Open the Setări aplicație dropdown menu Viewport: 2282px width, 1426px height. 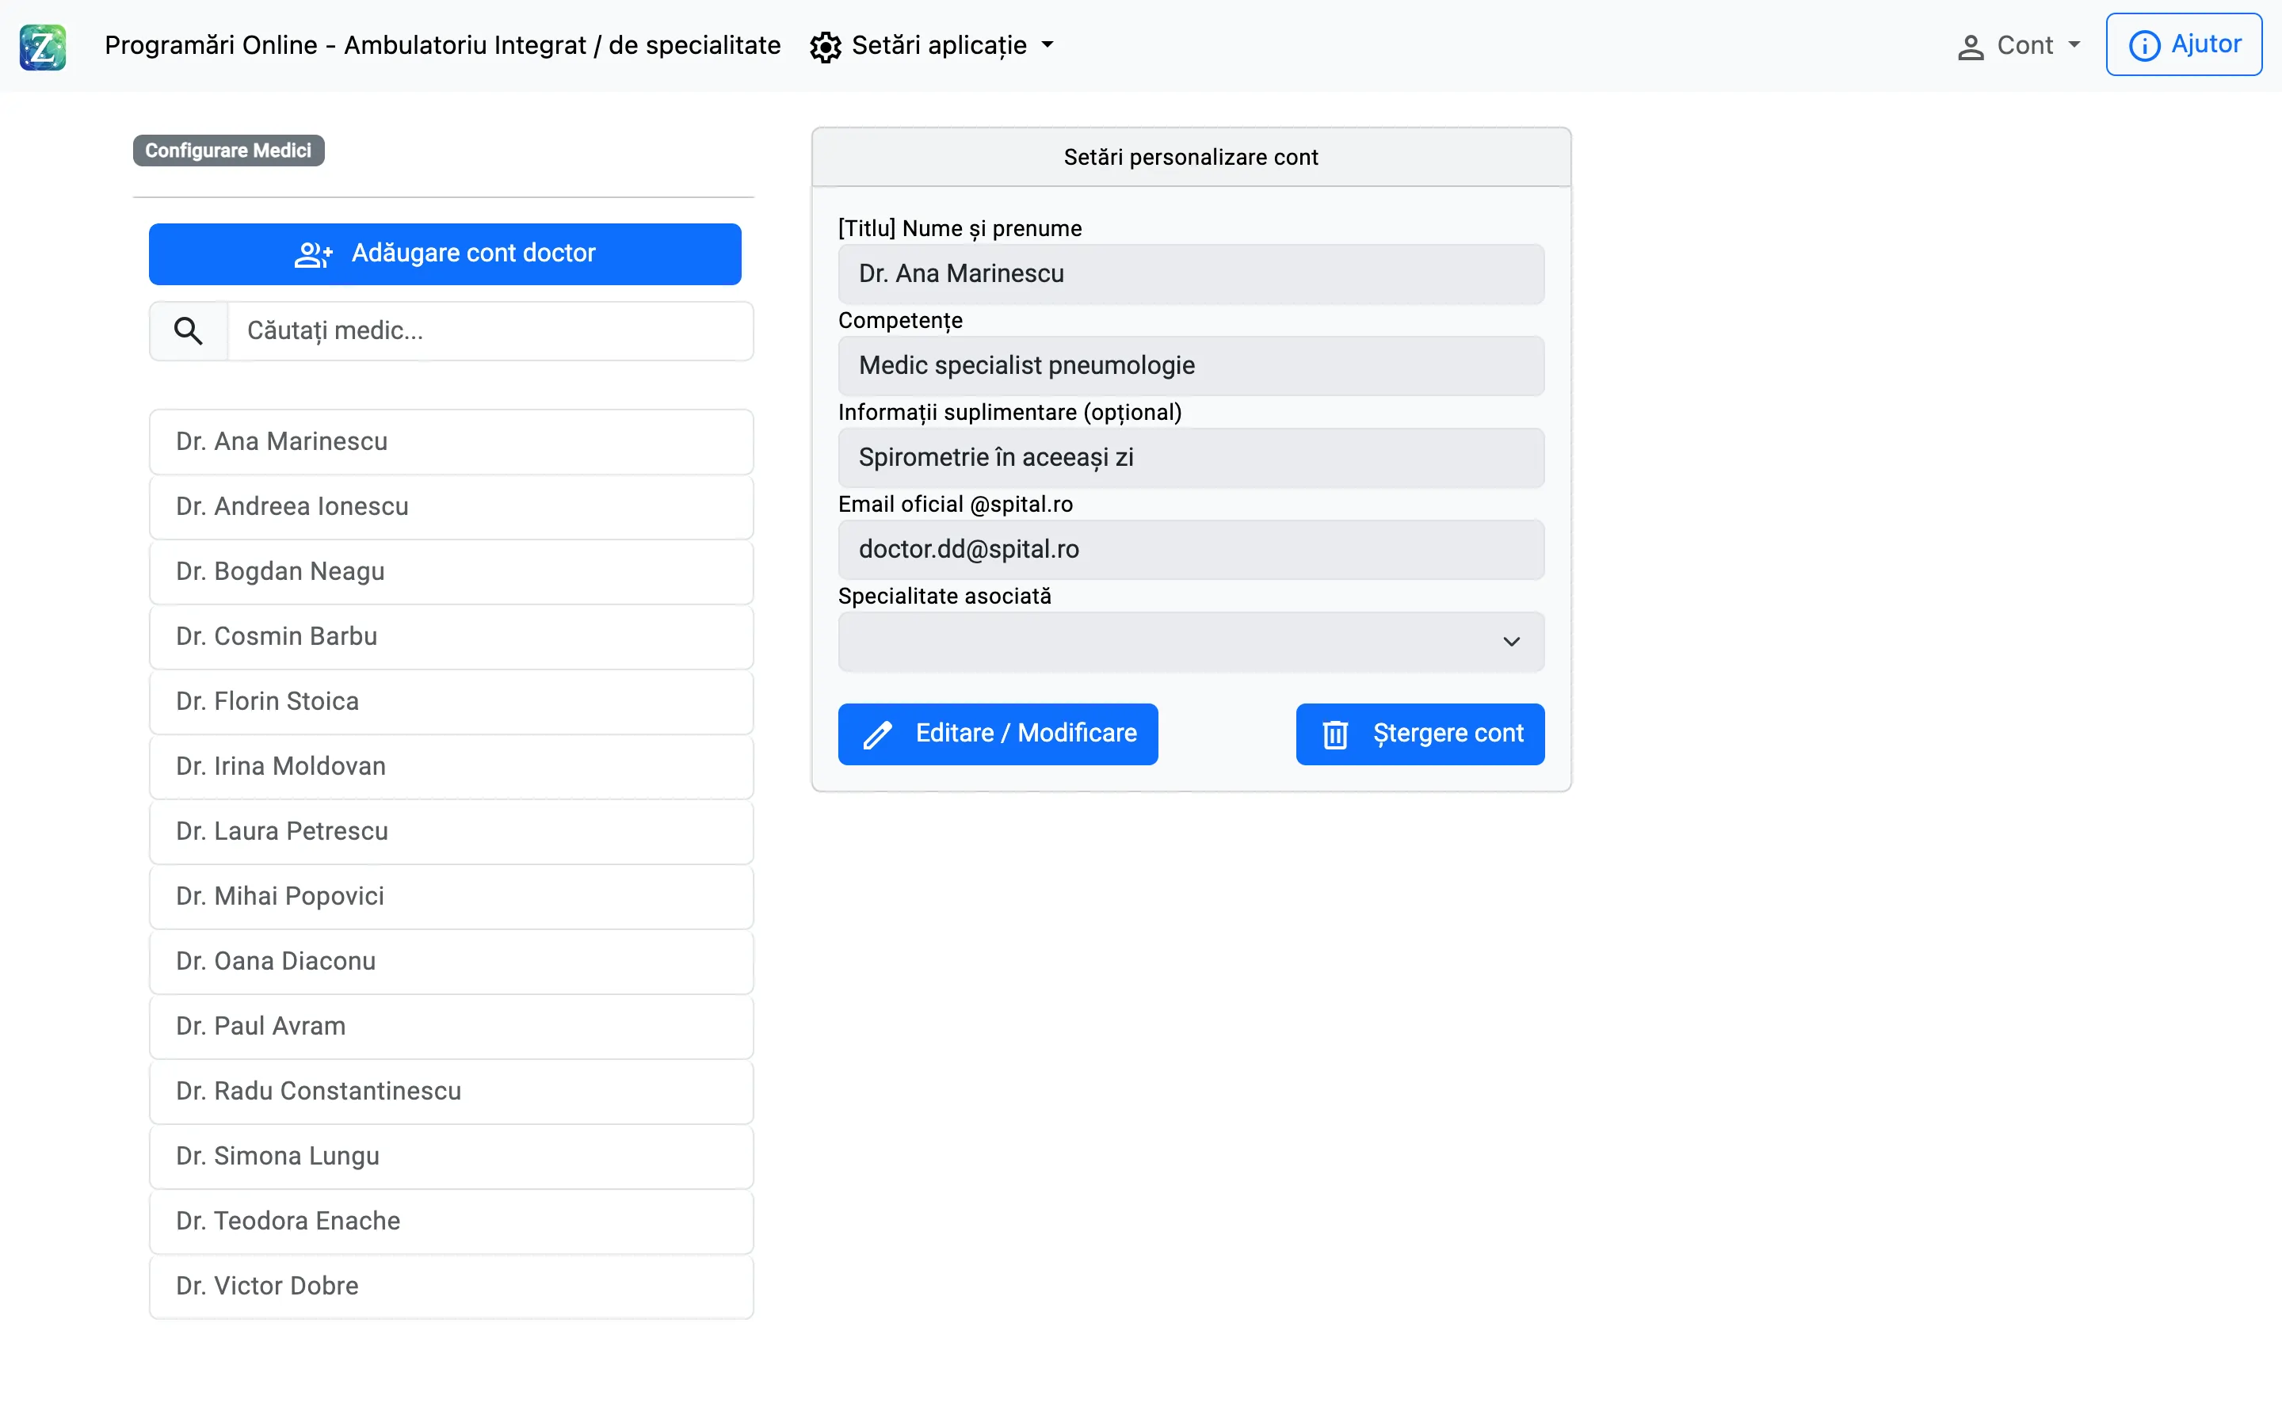[933, 45]
